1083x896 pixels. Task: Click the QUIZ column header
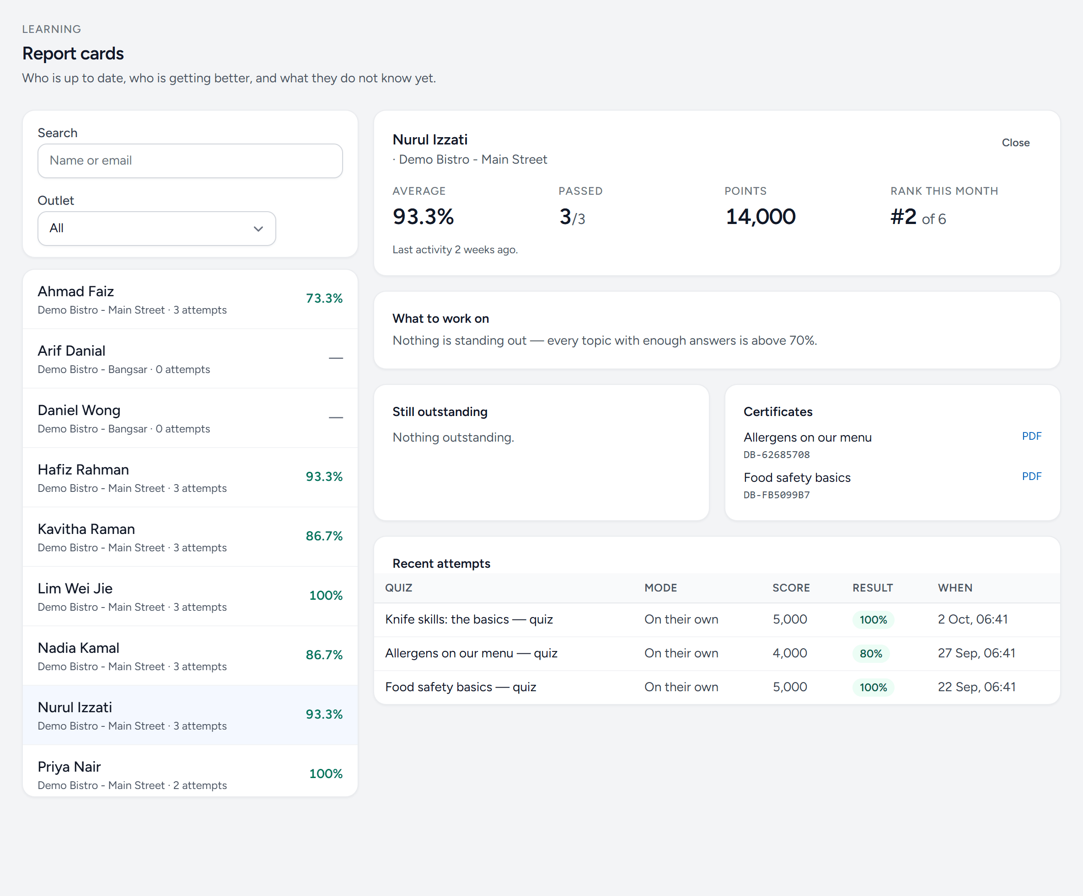398,588
